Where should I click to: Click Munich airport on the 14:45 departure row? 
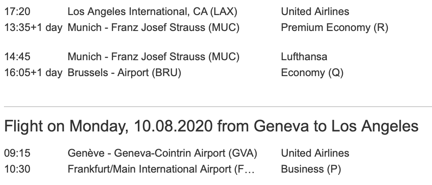pyautogui.click(x=153, y=57)
